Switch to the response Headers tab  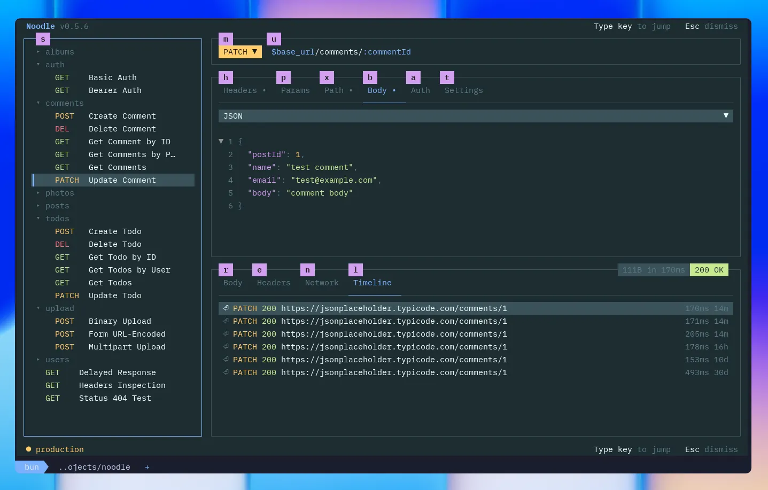[274, 283]
